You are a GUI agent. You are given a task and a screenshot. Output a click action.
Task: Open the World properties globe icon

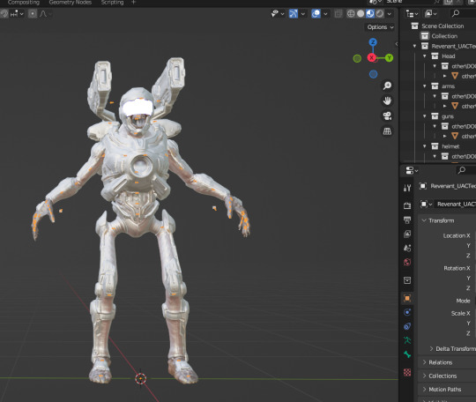tap(407, 262)
